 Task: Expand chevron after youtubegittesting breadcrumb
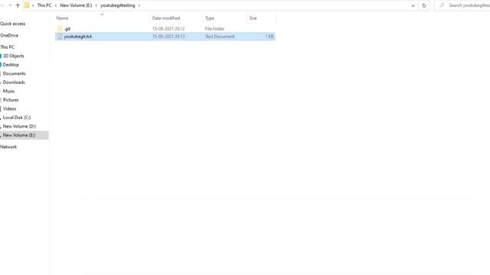(139, 5)
